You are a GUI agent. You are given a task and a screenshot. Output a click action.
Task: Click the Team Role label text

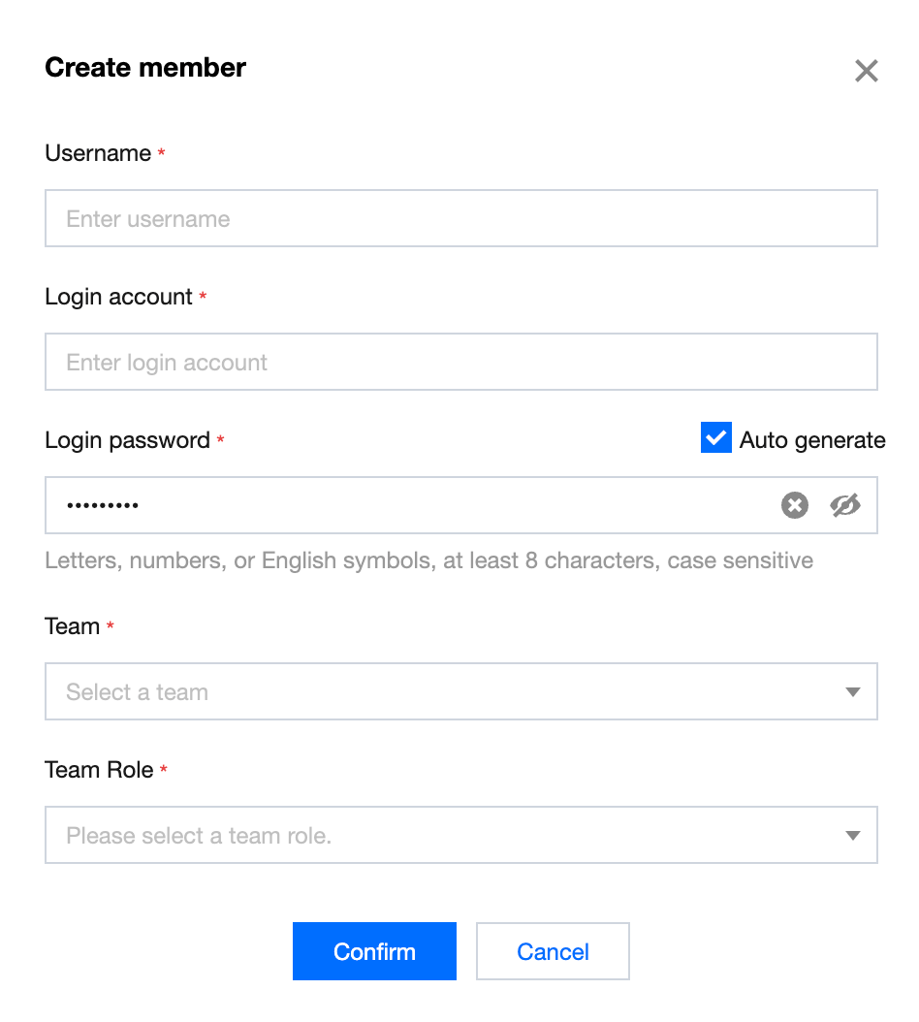99,770
